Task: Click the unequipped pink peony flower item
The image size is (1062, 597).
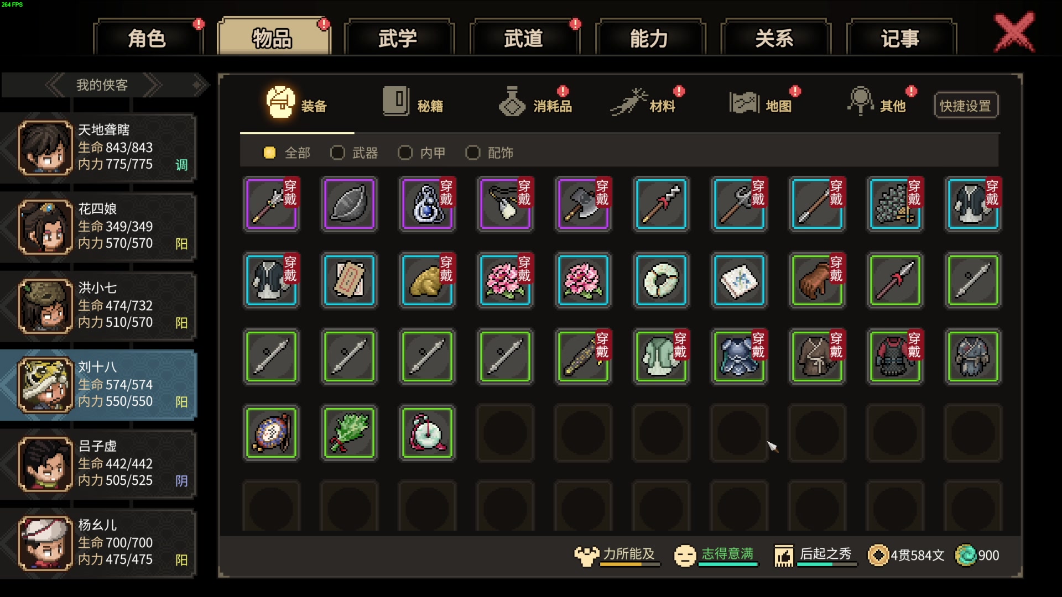Action: point(583,280)
